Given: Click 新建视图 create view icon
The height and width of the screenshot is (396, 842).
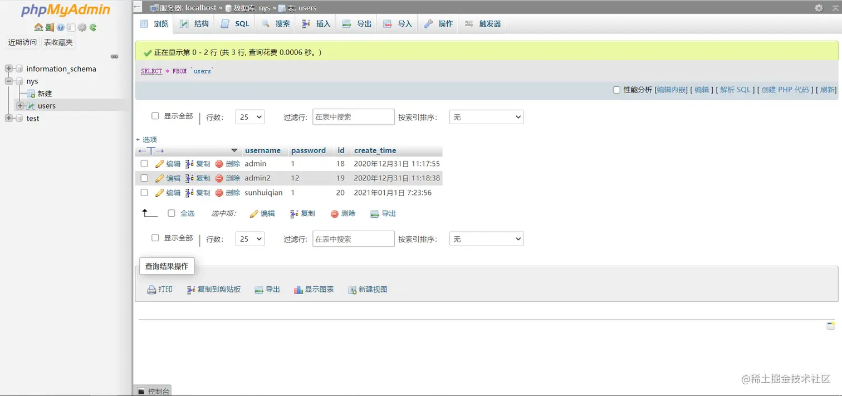Looking at the screenshot, I should 353,290.
